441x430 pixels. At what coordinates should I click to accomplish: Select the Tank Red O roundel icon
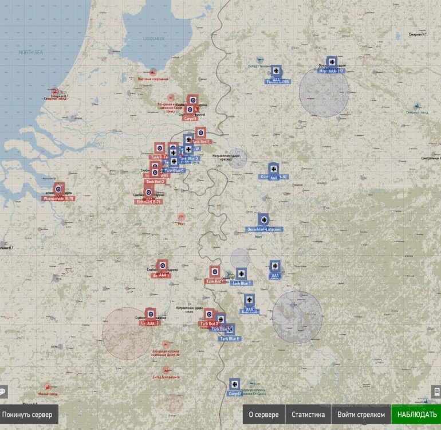tap(155, 173)
